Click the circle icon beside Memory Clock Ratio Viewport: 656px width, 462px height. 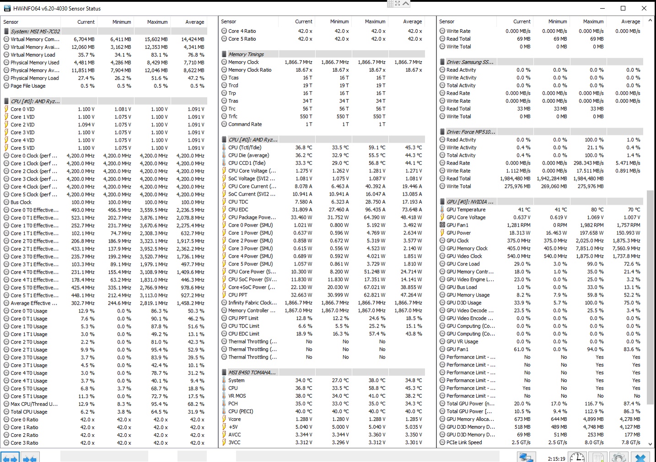point(224,70)
